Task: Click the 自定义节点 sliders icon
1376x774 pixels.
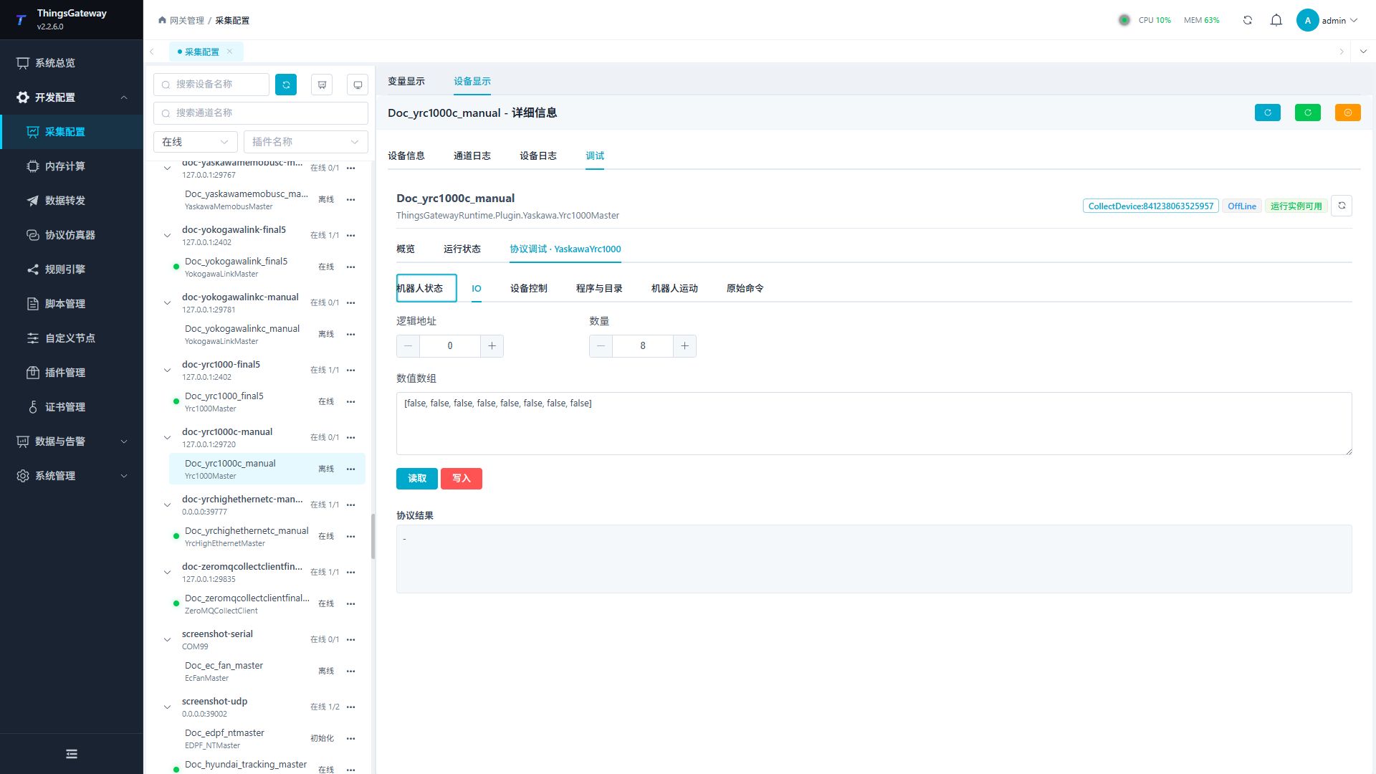Action: tap(33, 338)
